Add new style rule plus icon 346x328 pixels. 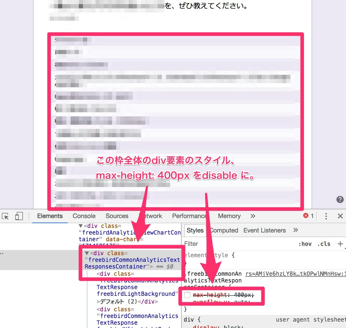340,244
